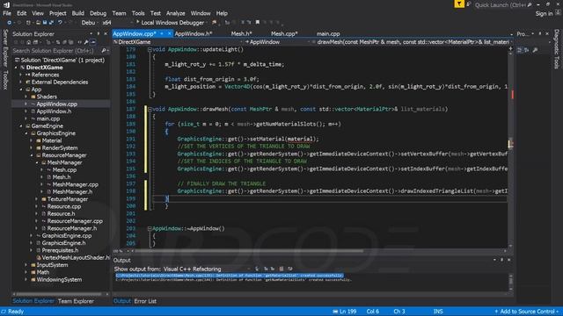Switch to the Error List tab

[x=145, y=301]
